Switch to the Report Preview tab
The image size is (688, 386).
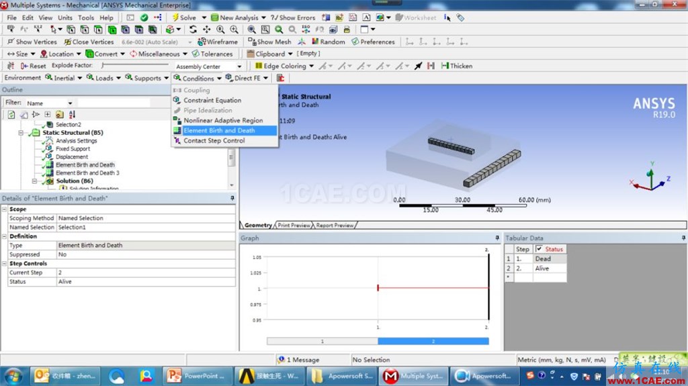[x=335, y=225]
